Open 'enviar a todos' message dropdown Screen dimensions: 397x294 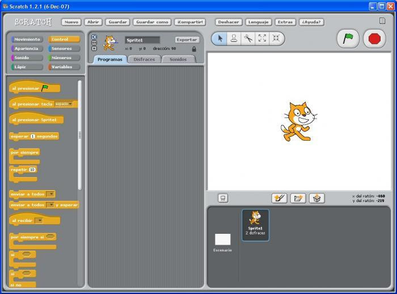pos(51,194)
